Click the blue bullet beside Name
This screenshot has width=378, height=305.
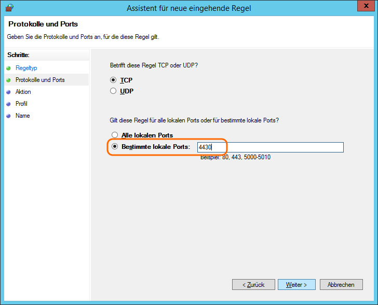(x=8, y=116)
